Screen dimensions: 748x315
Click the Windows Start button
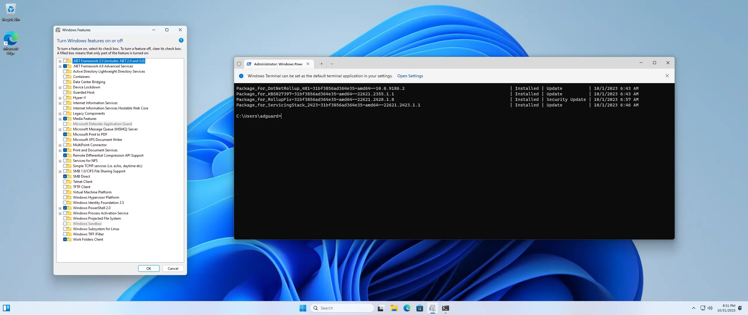[x=303, y=308]
